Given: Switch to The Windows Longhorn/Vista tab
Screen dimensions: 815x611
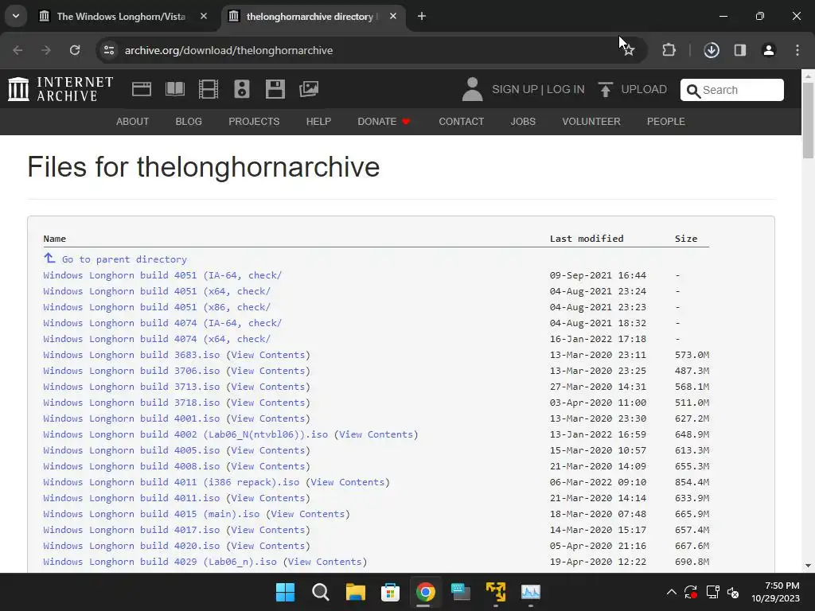Looking at the screenshot, I should (121, 17).
